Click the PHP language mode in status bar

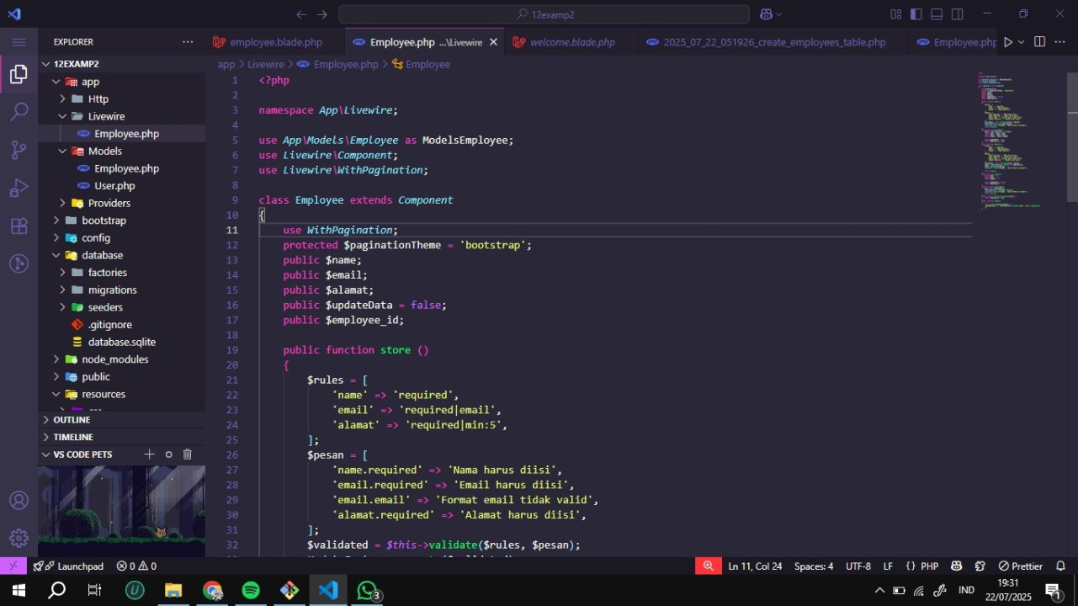929,566
